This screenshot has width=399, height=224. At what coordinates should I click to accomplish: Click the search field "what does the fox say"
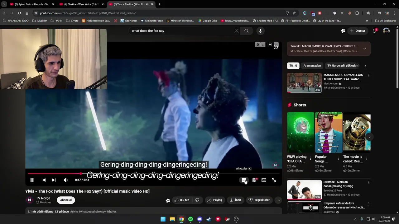[181, 31]
